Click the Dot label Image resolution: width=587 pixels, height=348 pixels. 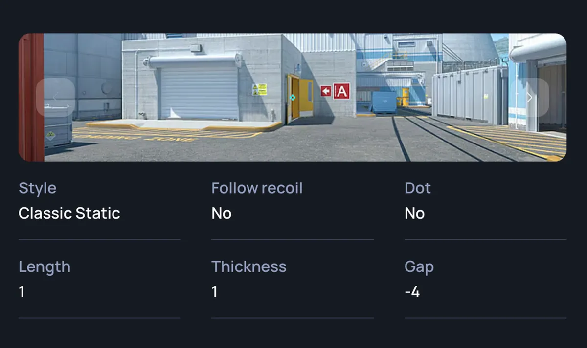[x=418, y=188]
